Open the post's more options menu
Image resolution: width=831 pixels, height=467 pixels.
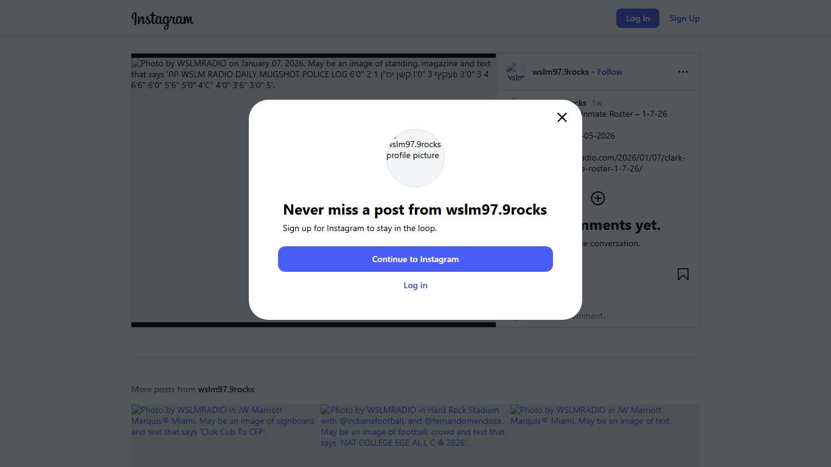pyautogui.click(x=683, y=72)
